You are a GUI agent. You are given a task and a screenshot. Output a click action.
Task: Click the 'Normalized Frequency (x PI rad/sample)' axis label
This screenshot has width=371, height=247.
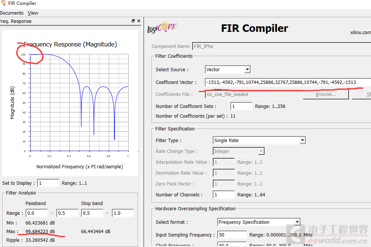[x=80, y=167]
